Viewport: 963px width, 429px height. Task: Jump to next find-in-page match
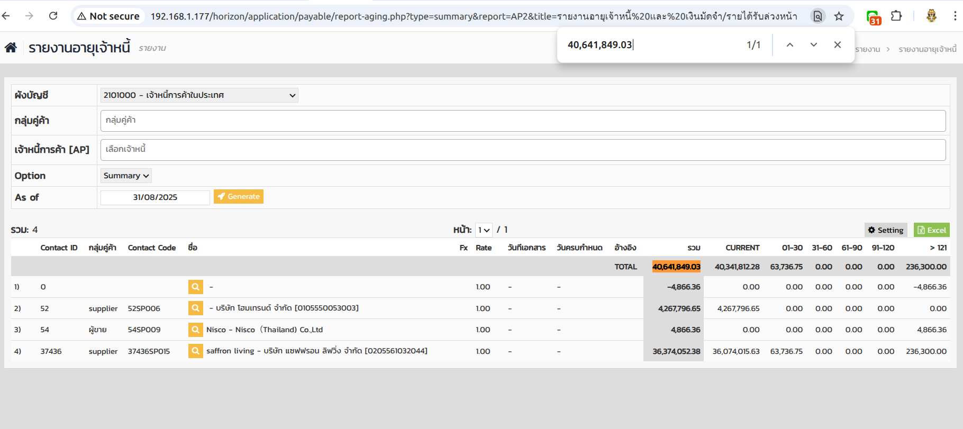click(813, 45)
